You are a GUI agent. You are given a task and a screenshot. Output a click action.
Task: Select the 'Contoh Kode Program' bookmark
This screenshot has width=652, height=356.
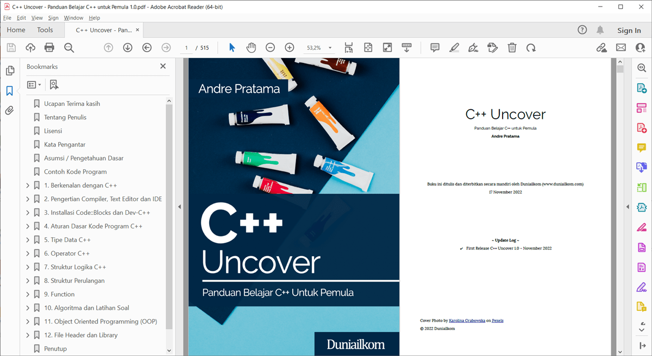[x=76, y=171]
